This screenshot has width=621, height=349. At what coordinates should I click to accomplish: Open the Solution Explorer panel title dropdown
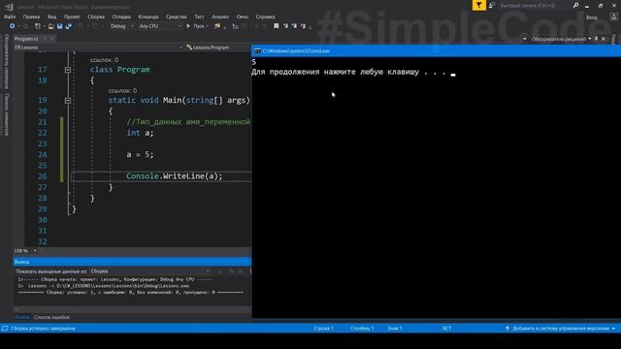590,39
